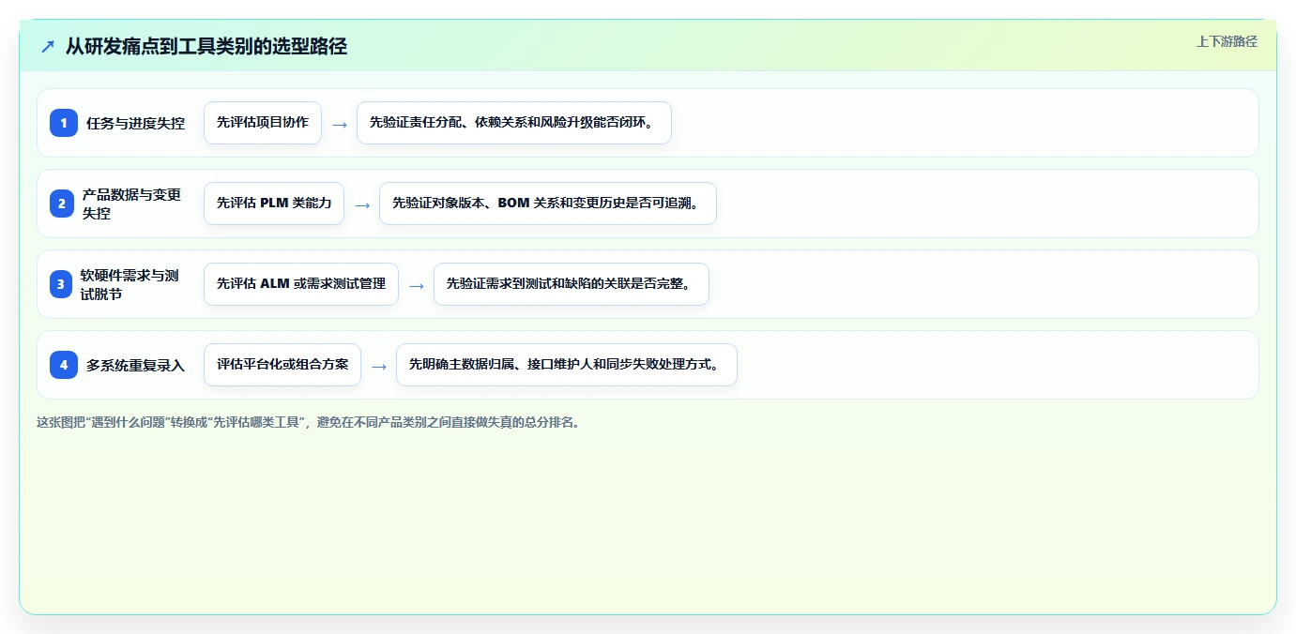Click the box about 责任分配、依赖关系

[514, 123]
